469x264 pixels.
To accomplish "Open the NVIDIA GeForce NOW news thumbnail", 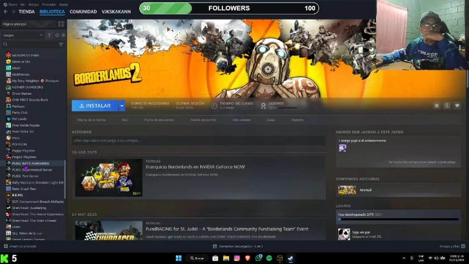I will [x=109, y=178].
